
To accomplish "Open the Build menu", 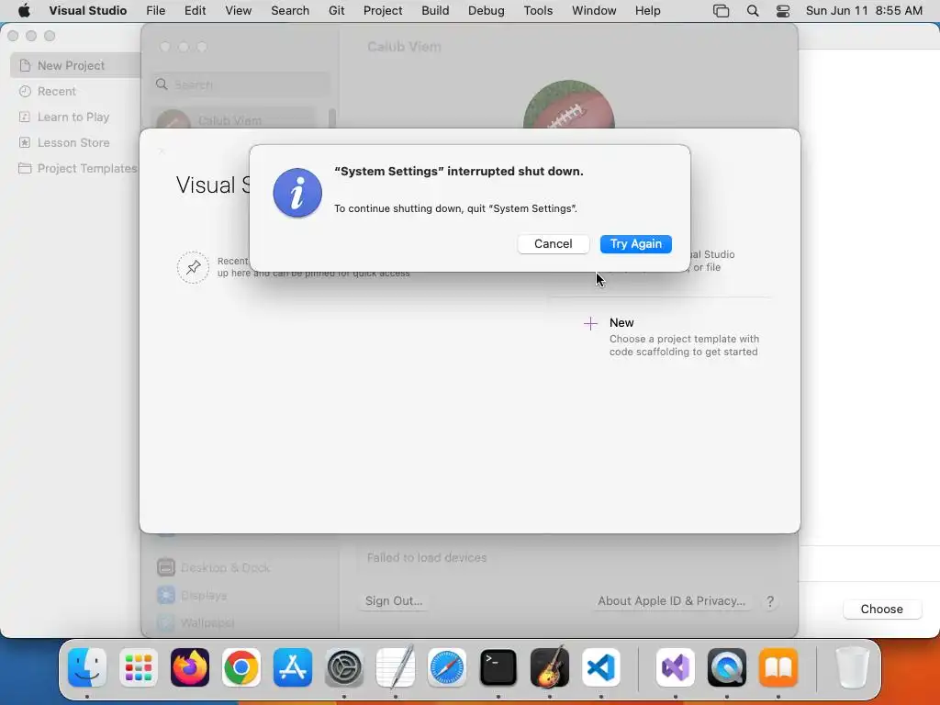I will (435, 11).
